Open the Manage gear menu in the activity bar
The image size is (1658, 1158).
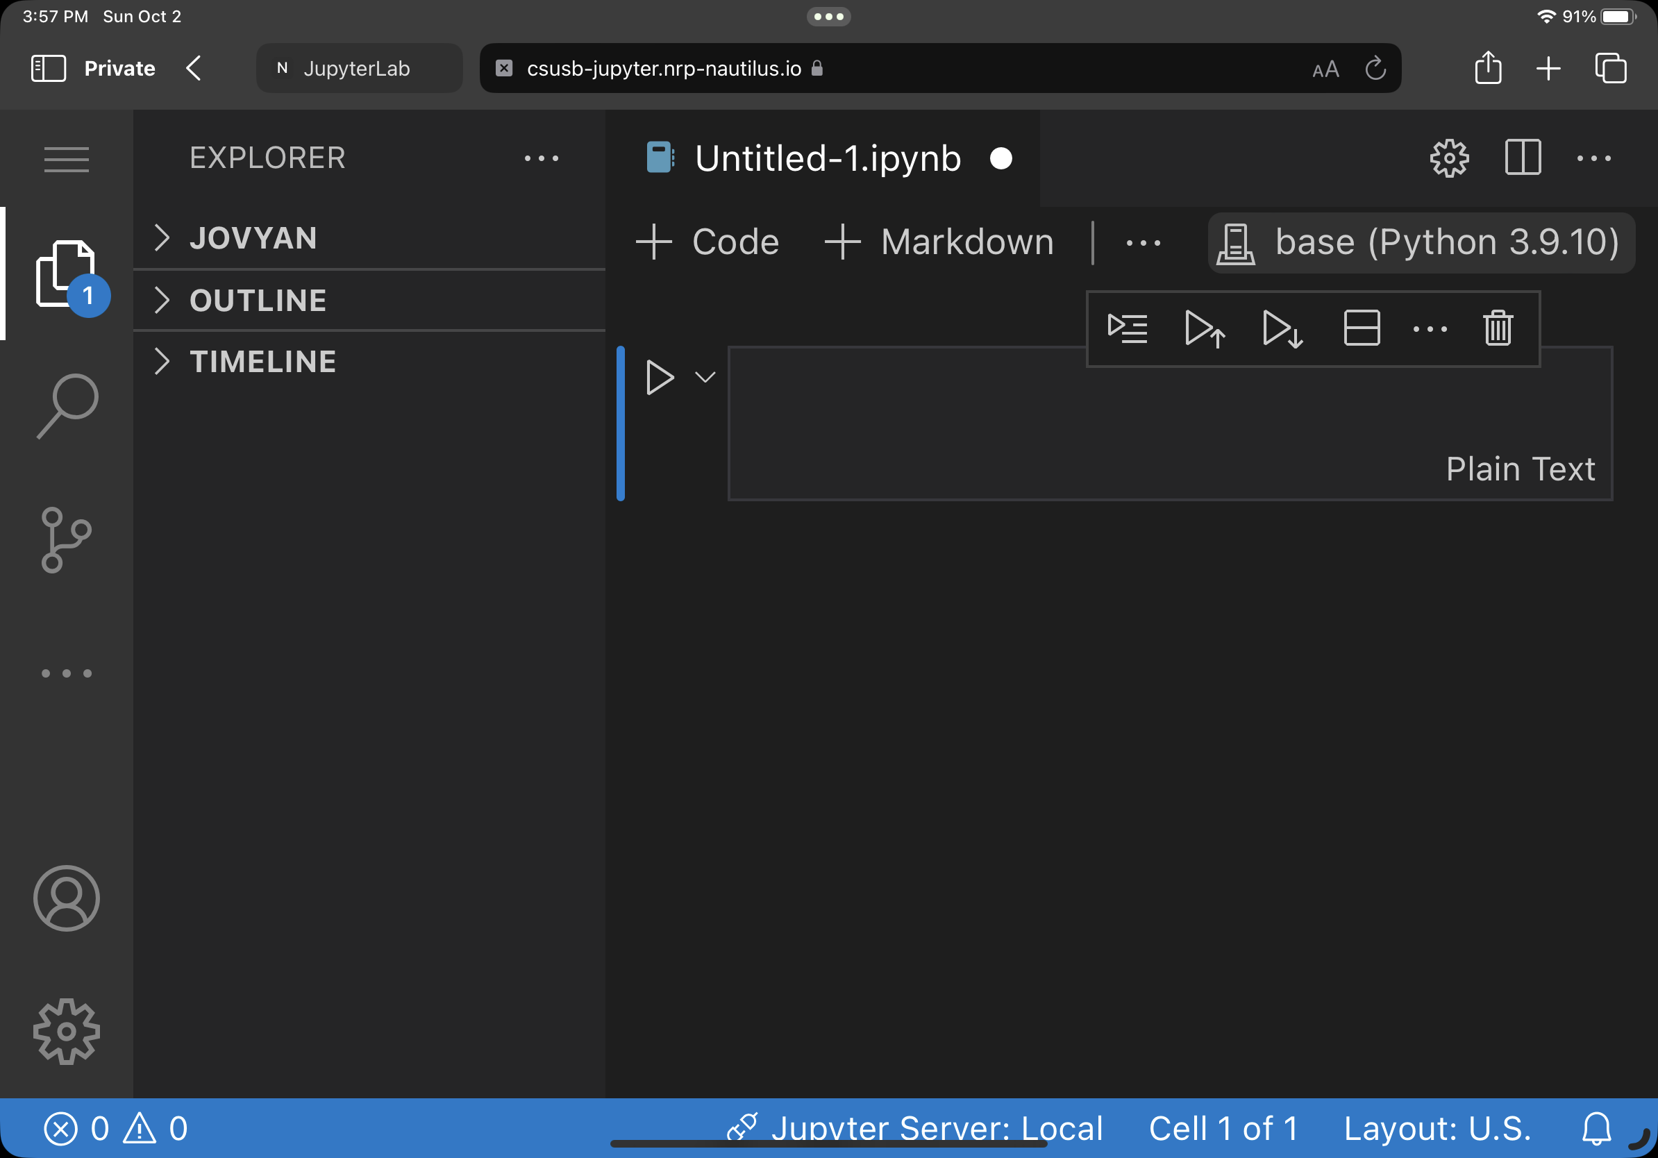click(x=67, y=1031)
